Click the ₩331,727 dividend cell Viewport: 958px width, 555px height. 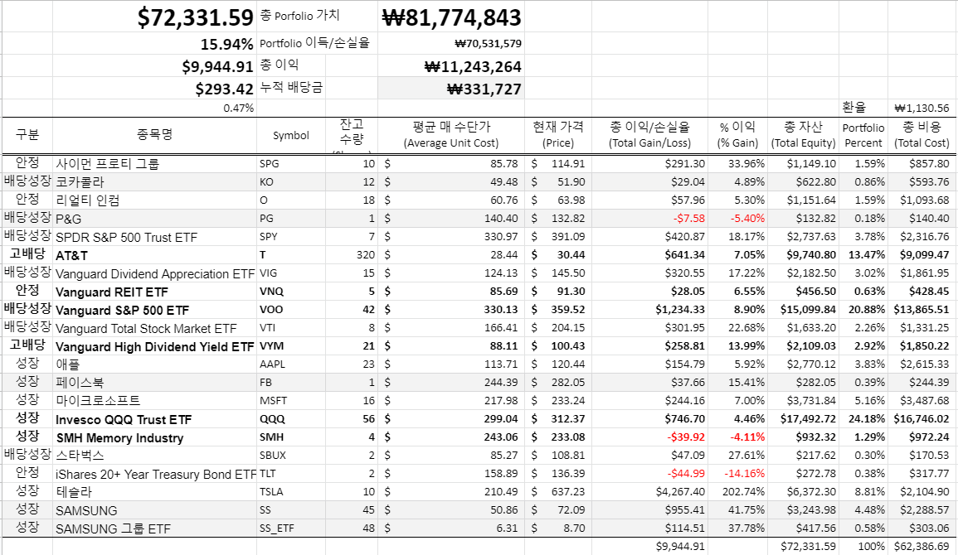click(x=451, y=89)
